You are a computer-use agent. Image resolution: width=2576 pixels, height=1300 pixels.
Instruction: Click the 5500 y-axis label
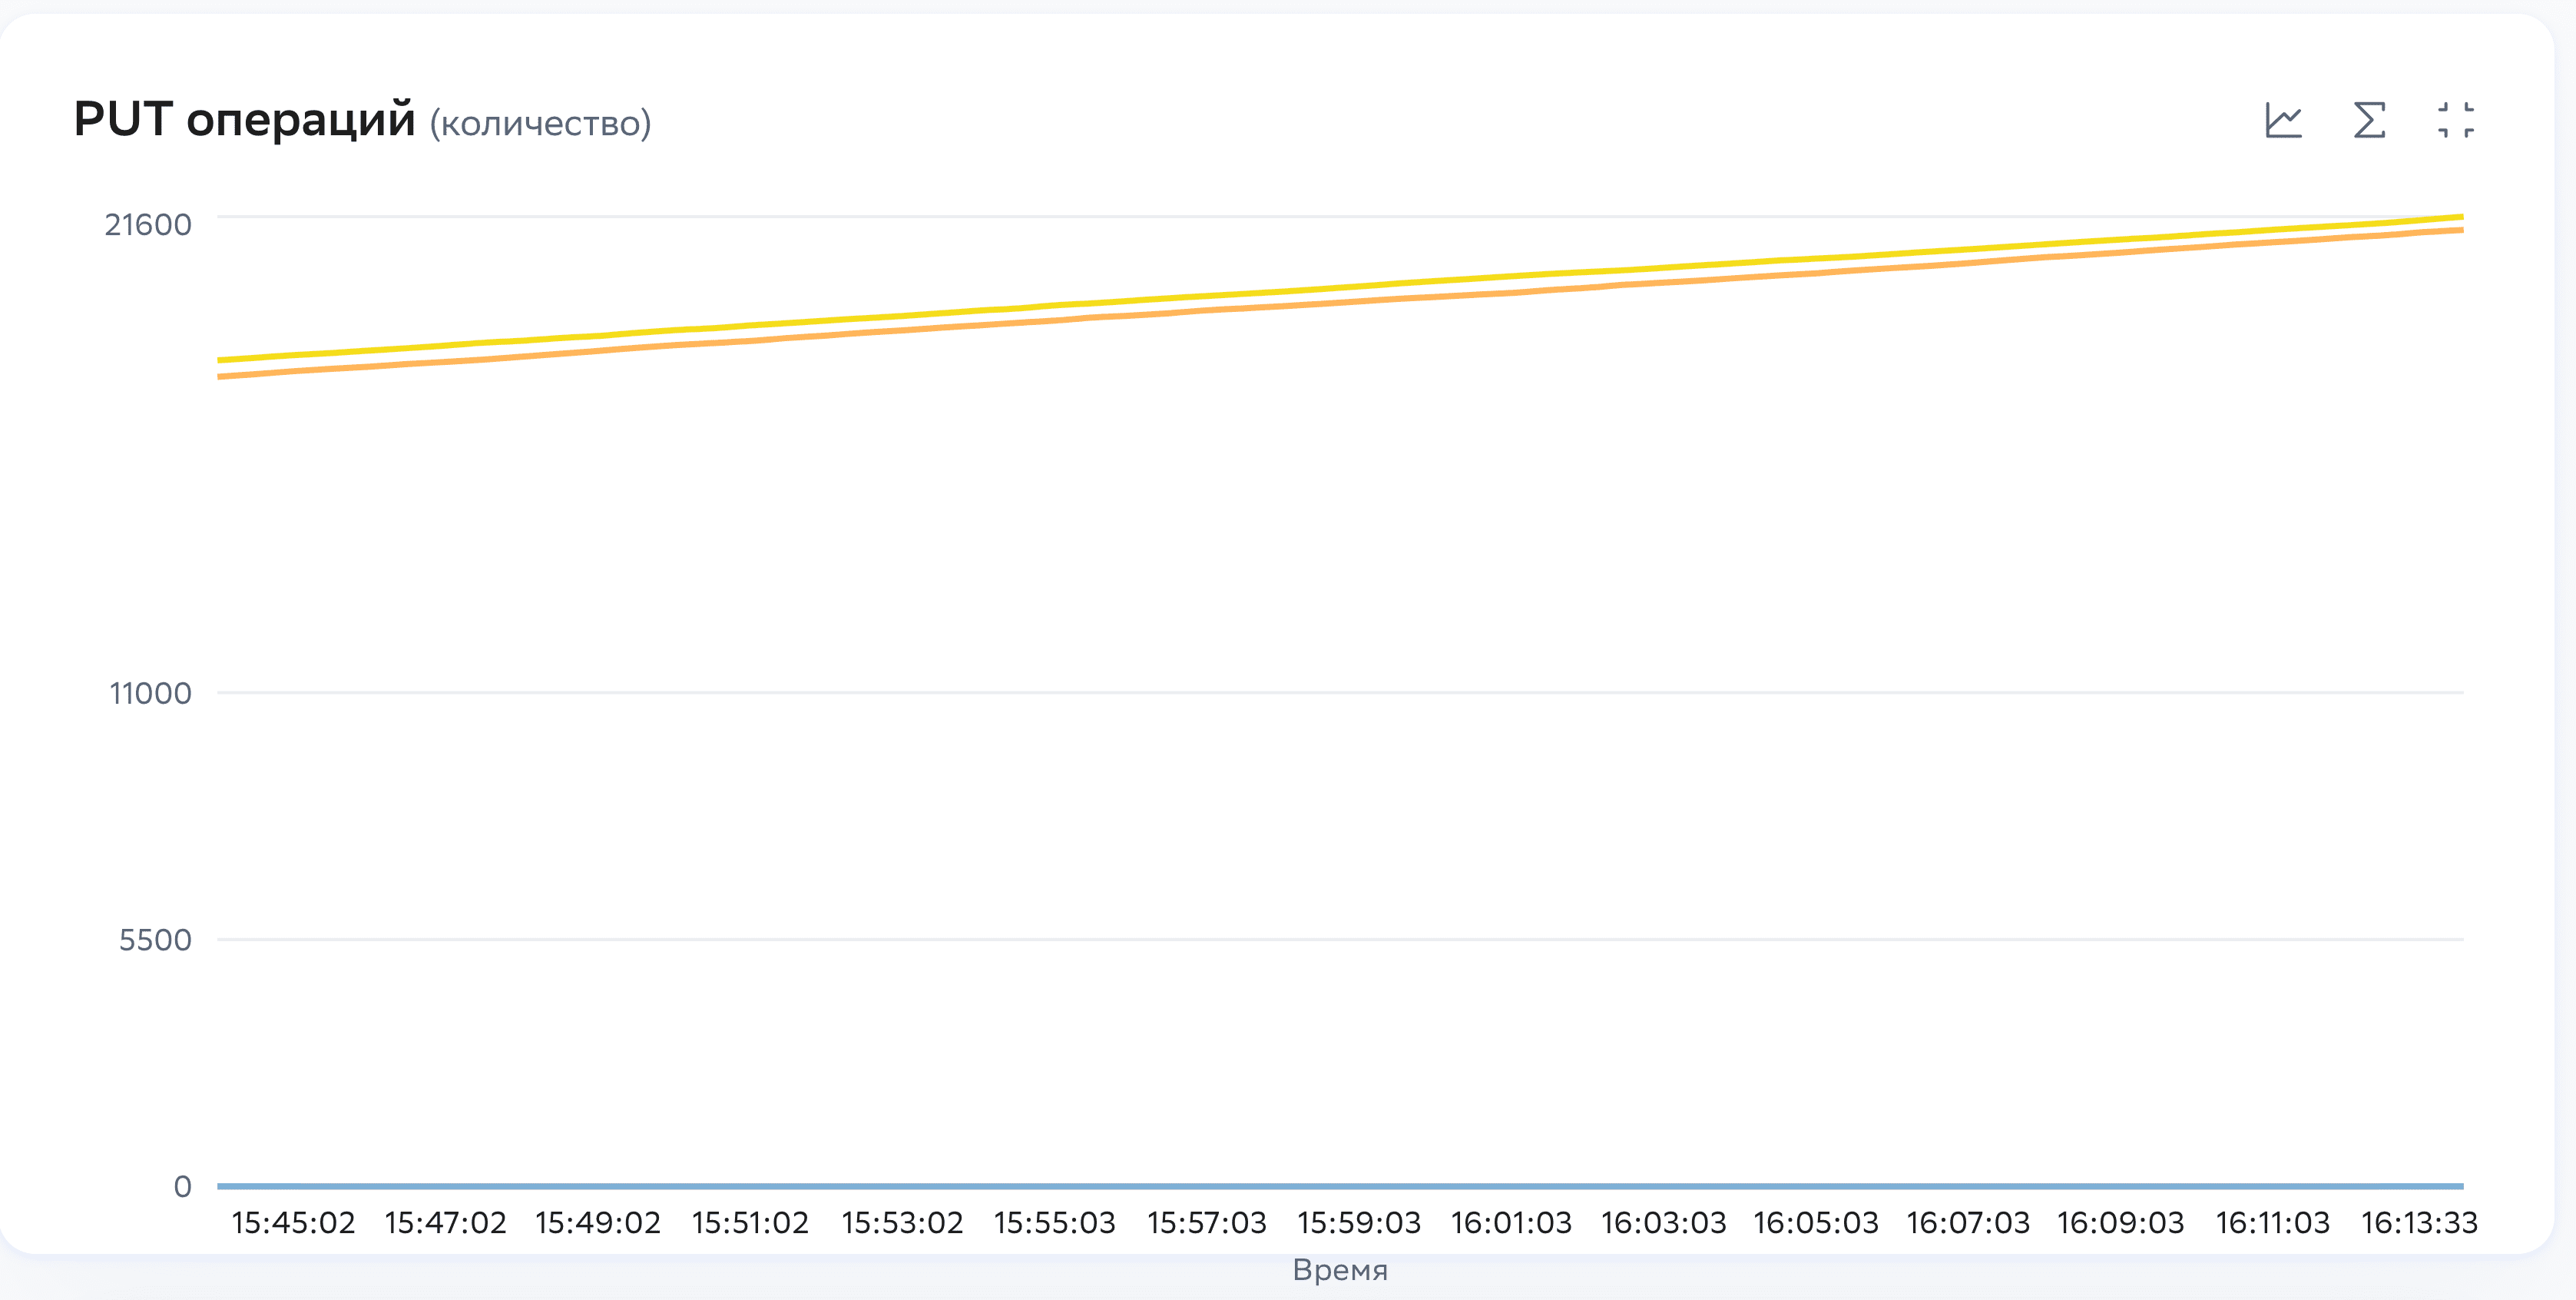click(155, 940)
